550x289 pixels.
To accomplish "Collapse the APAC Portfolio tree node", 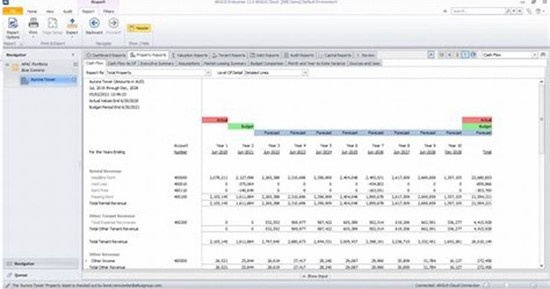I will pyautogui.click(x=7, y=64).
